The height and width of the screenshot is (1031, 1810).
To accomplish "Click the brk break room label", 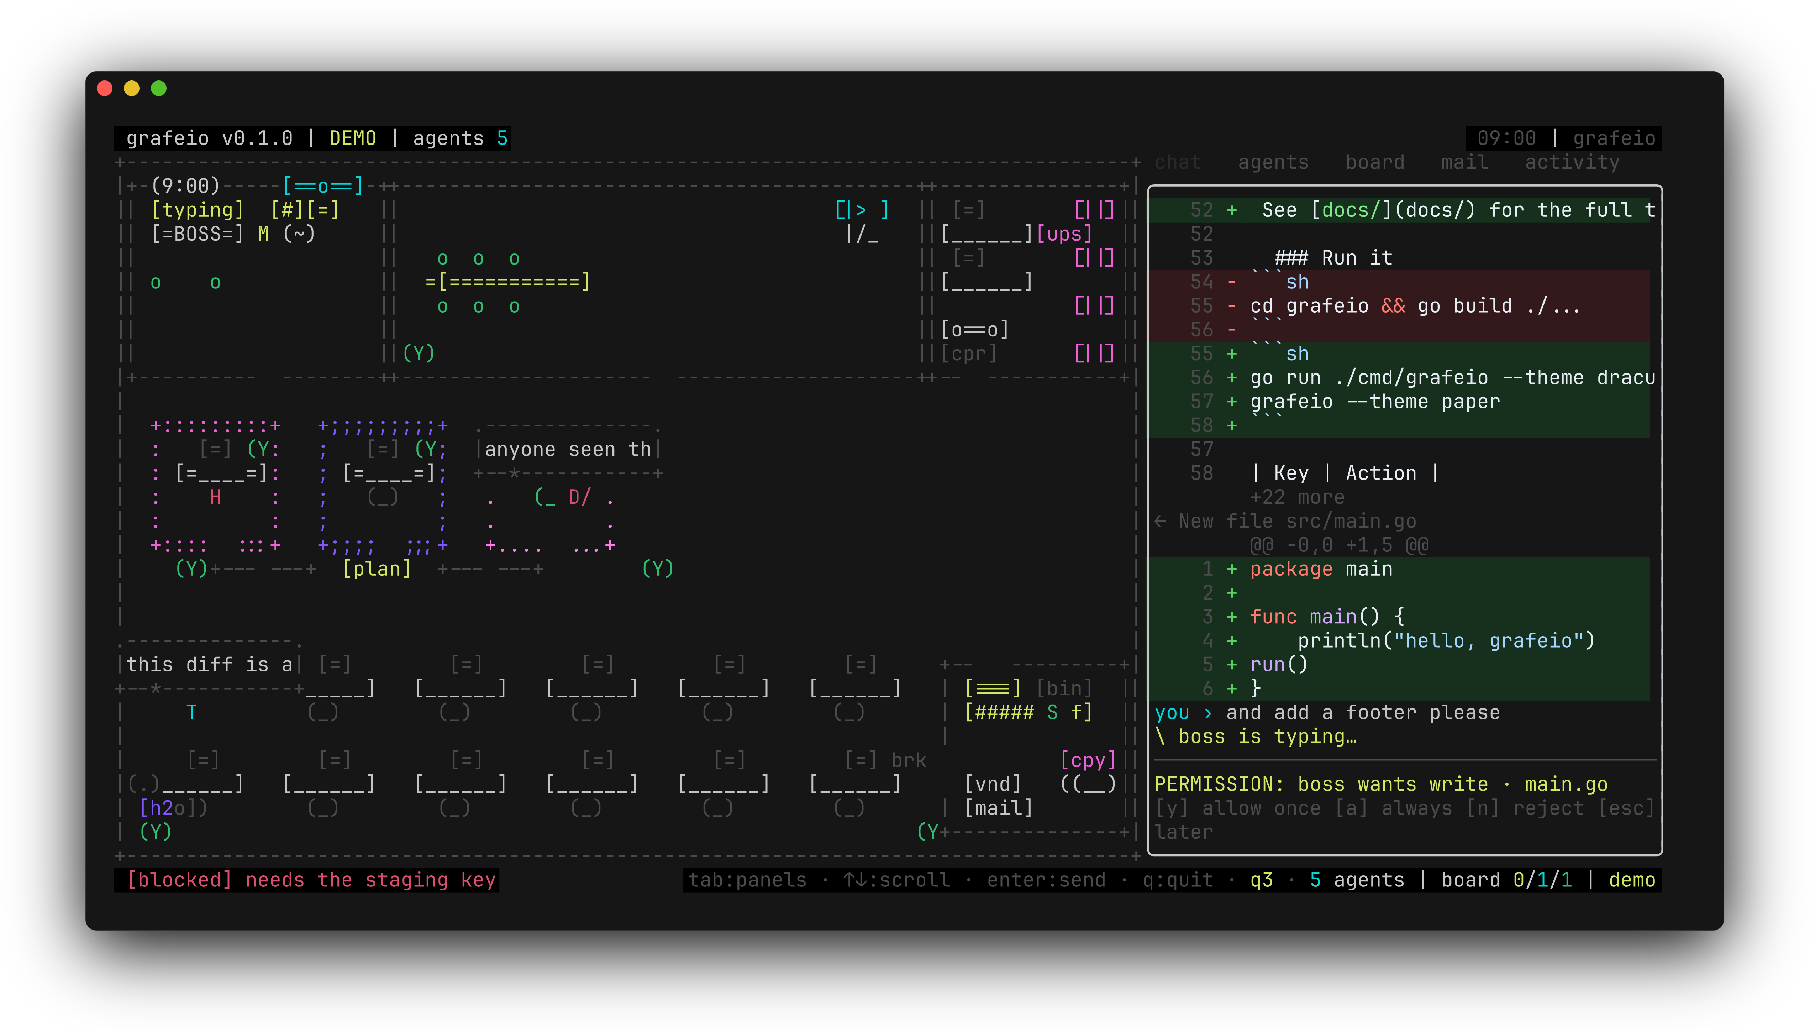I will tap(908, 760).
